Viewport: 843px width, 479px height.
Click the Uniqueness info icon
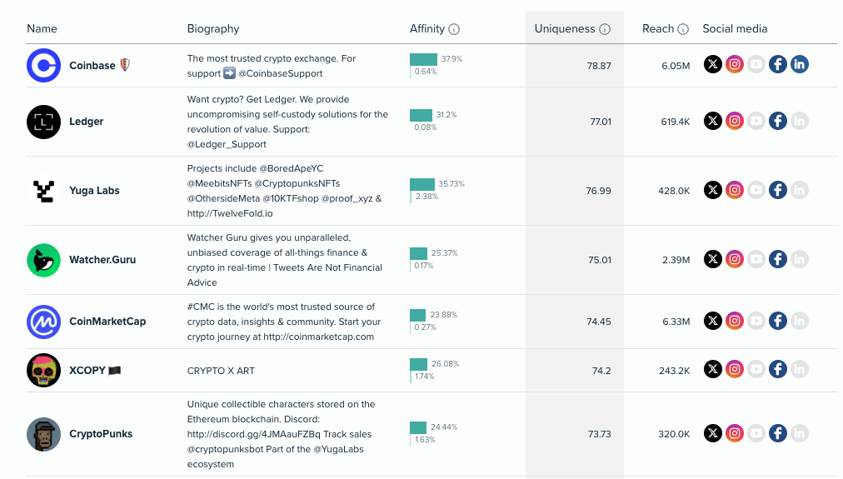605,29
